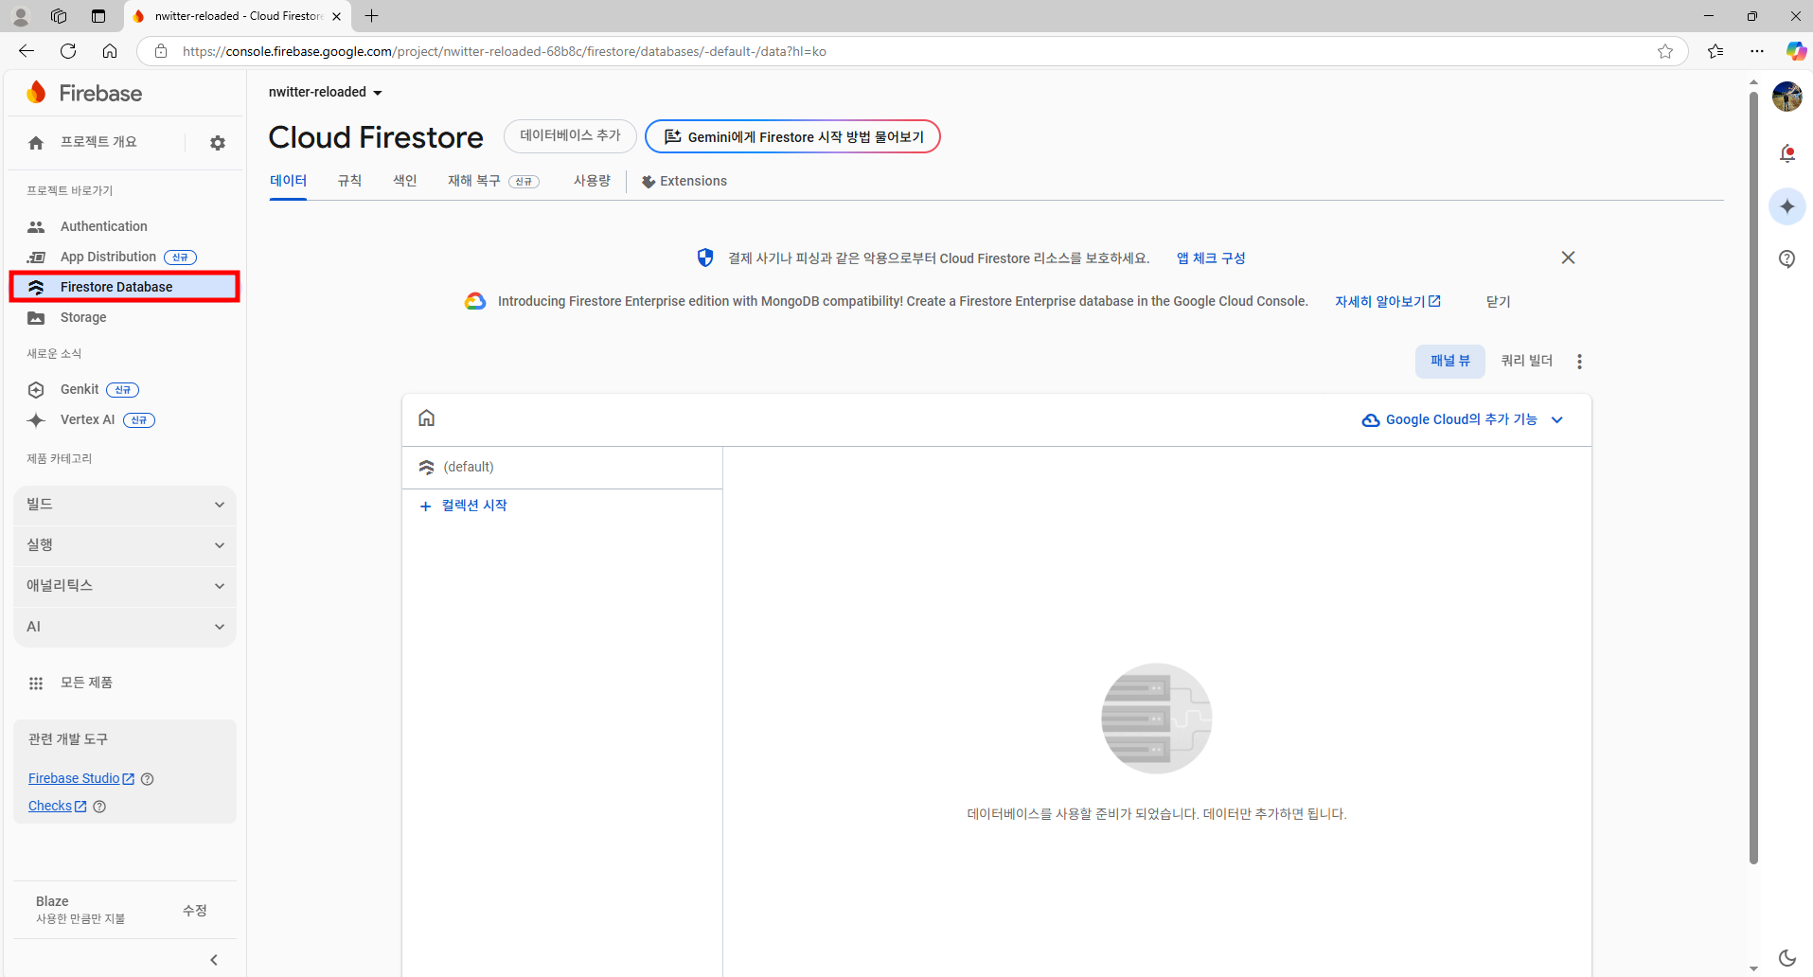Bookmark page with the star icon
The image size is (1813, 977).
pos(1665,51)
